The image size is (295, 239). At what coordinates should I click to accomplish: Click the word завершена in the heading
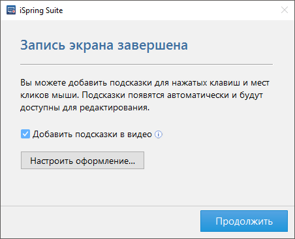point(153,45)
